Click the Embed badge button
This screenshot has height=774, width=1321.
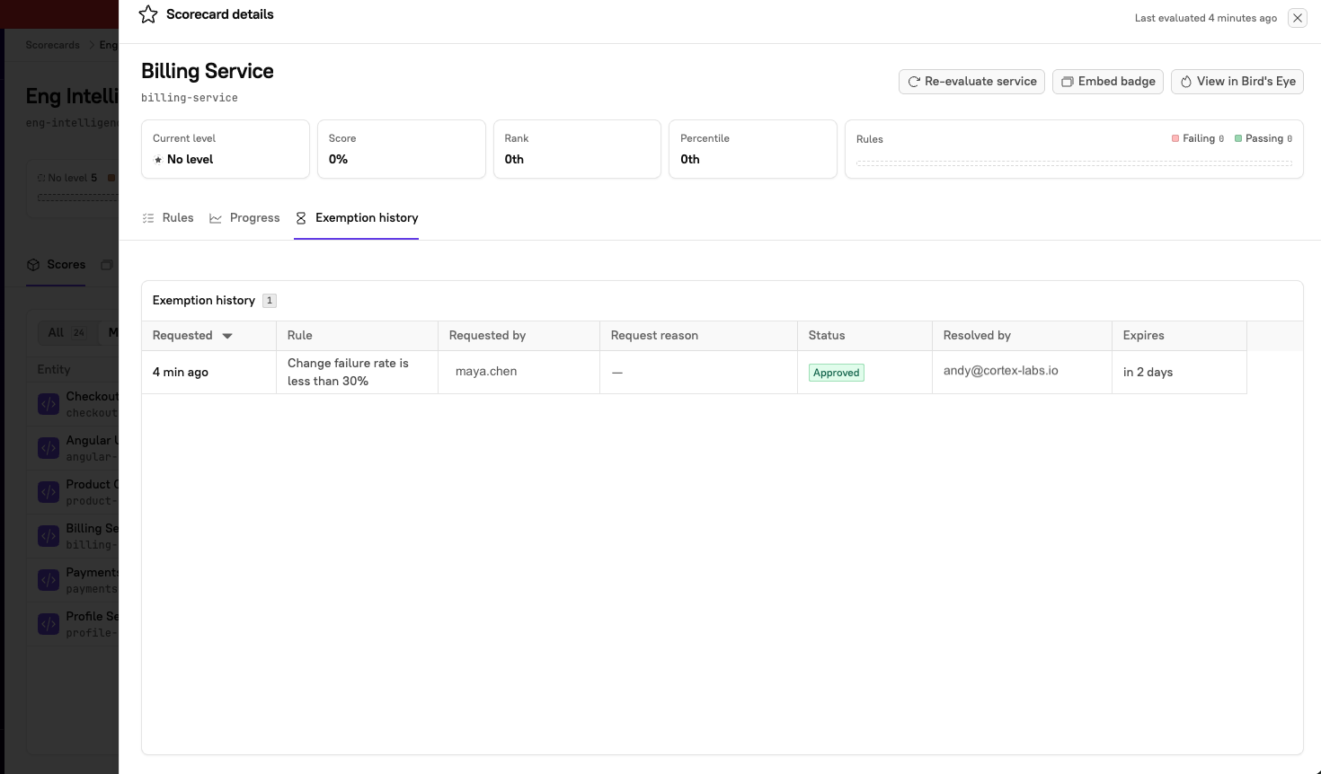pos(1108,82)
